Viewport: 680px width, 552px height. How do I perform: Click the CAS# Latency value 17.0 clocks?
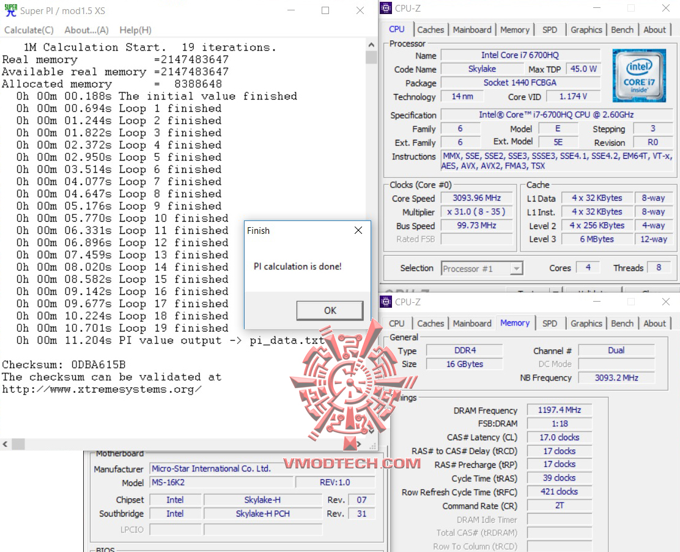tap(559, 437)
